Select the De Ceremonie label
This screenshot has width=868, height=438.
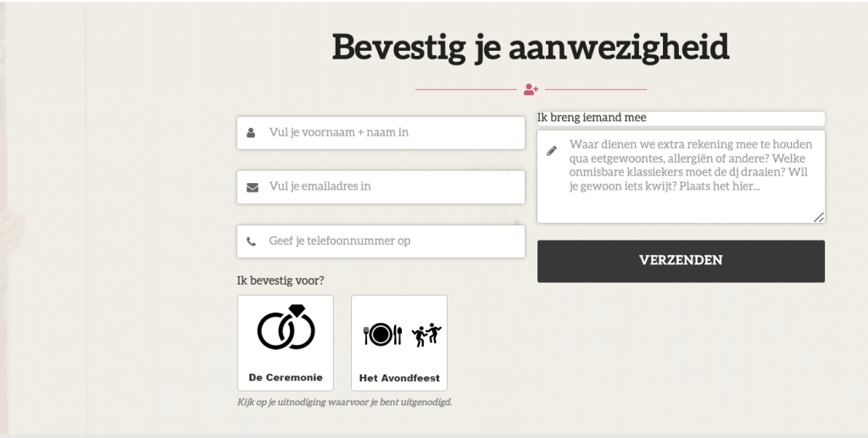tap(286, 378)
